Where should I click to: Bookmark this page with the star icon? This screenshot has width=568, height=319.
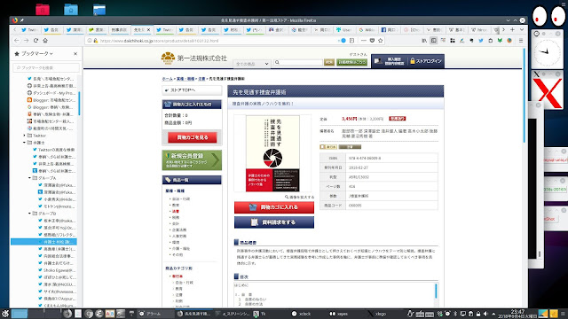[x=381, y=41]
